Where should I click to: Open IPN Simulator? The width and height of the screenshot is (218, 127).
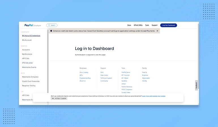(27, 63)
